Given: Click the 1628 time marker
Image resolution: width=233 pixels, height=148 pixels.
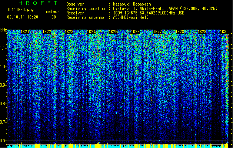Looking at the screenshot, I should point(180,32).
